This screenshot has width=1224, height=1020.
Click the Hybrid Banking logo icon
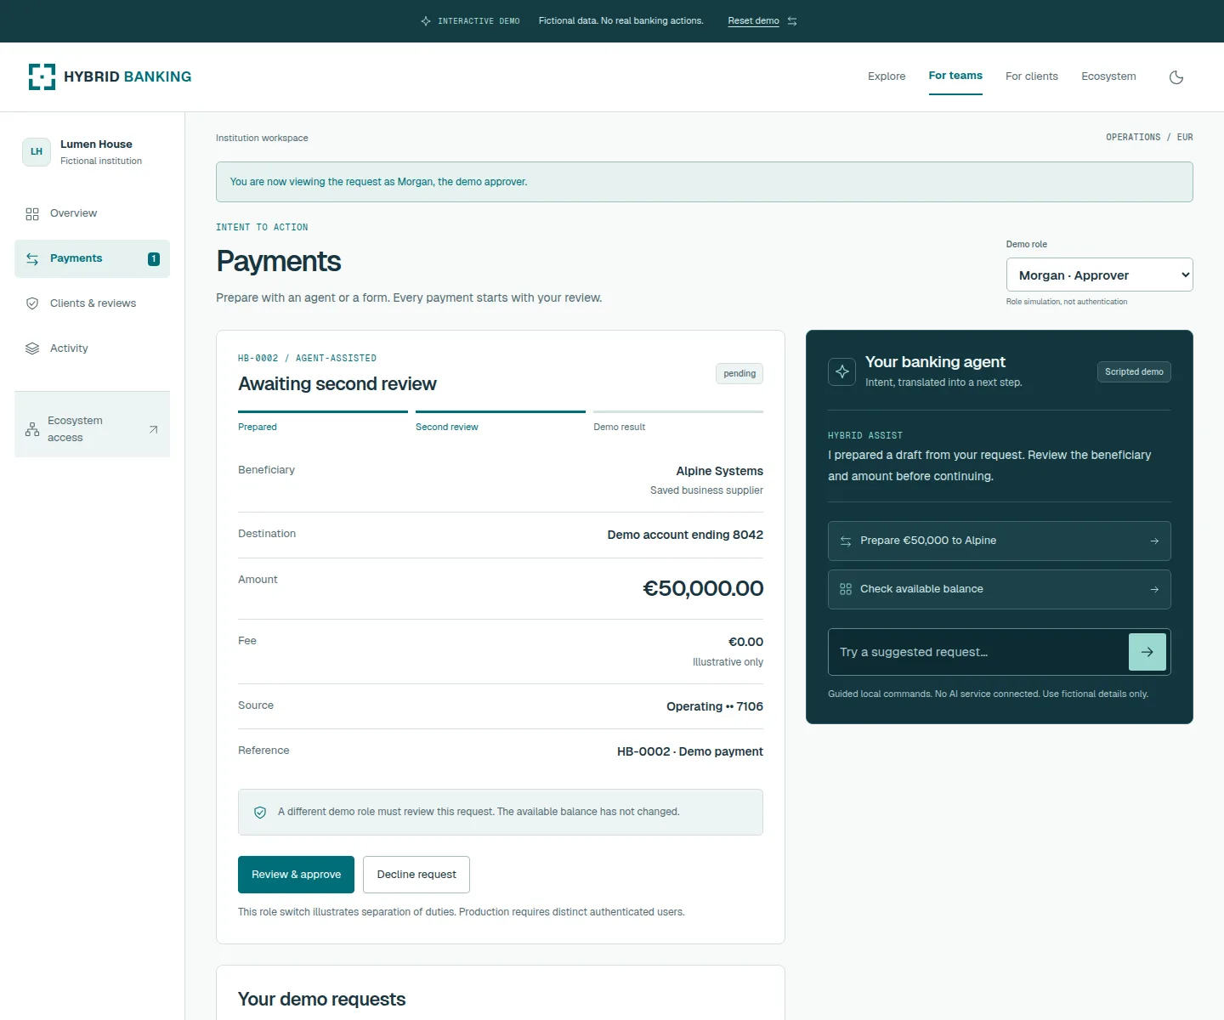click(42, 76)
